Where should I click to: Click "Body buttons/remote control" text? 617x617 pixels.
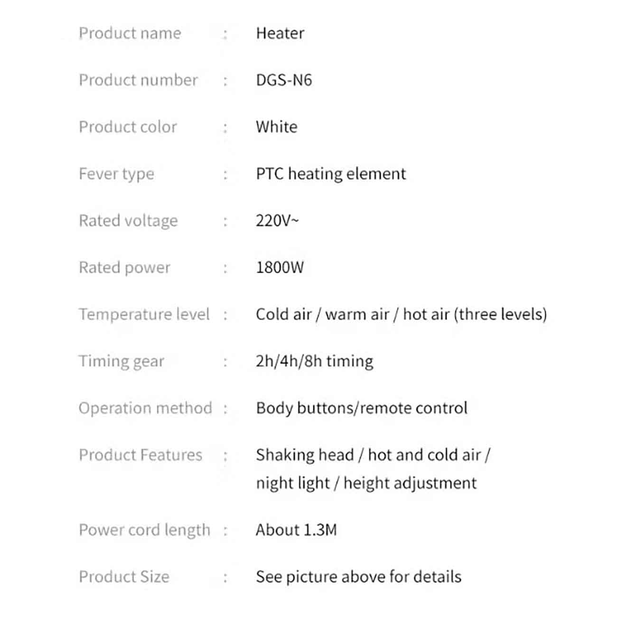coord(362,408)
